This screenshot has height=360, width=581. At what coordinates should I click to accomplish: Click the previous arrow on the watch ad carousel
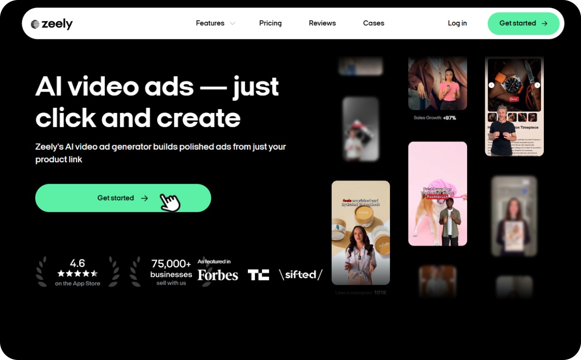click(x=492, y=85)
